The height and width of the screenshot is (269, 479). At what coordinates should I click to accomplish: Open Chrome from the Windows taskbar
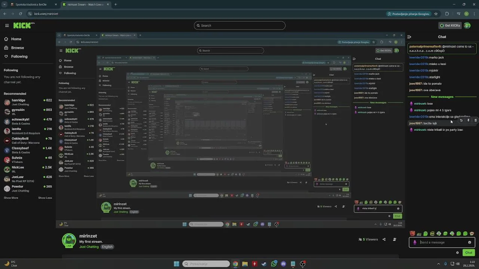[235, 264]
